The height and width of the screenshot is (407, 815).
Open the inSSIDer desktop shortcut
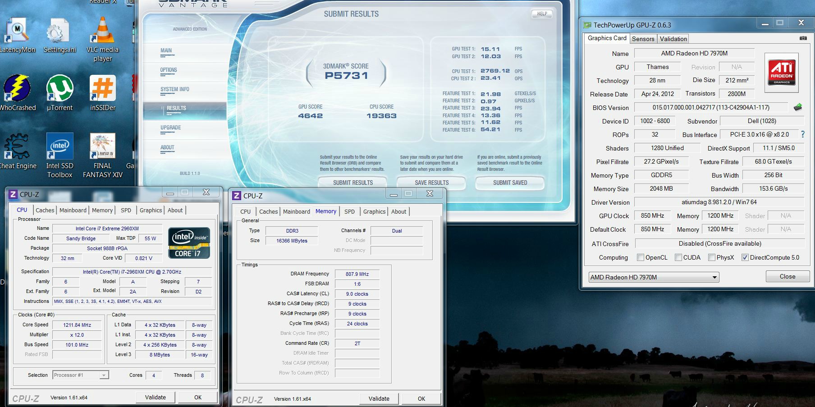103,93
